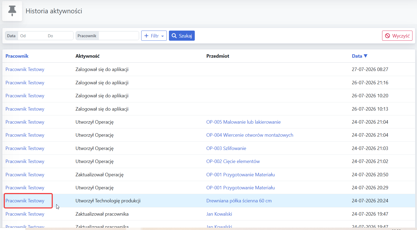This screenshot has height=230, width=417.
Task: Click the prohibition icon on Wyczyść button
Action: tap(387, 36)
